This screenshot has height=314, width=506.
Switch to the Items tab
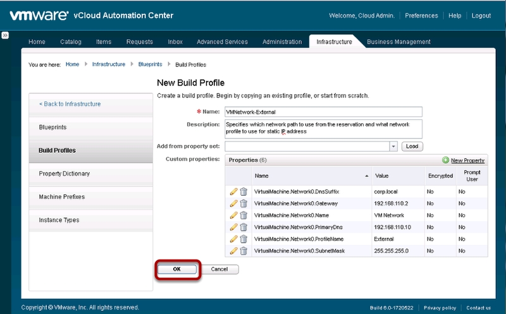click(x=104, y=42)
